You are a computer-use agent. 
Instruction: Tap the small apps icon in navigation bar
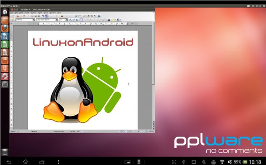[127, 162]
